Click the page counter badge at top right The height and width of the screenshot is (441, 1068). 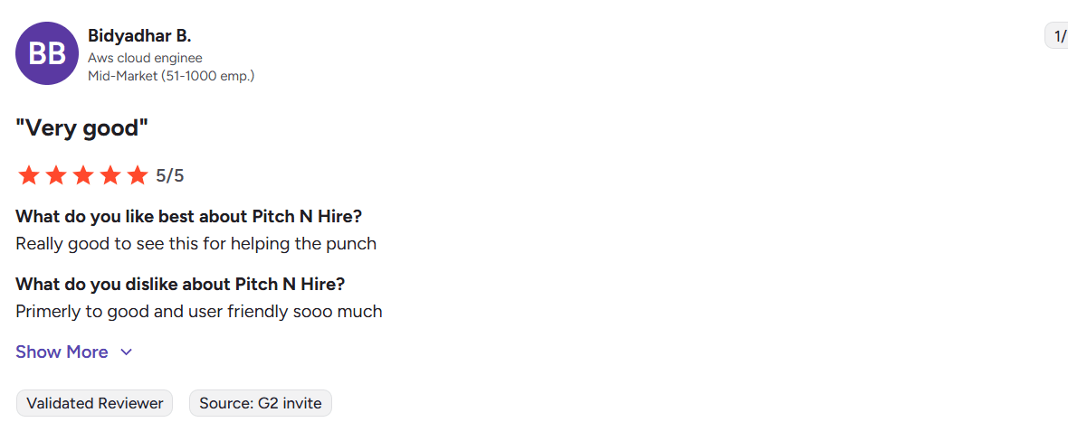coord(1057,36)
